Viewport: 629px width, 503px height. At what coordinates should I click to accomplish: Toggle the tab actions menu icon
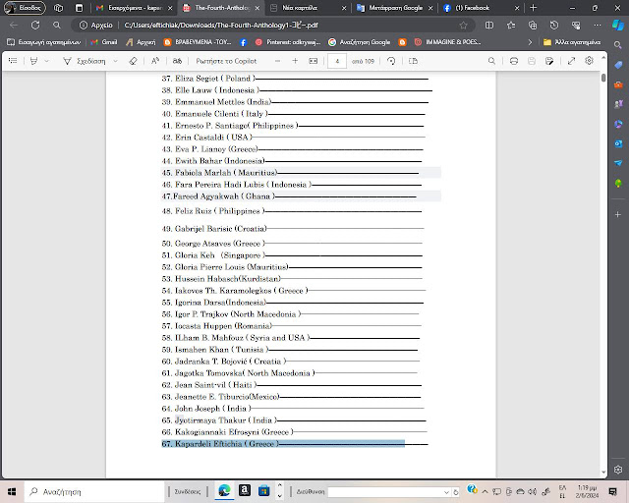[79, 8]
